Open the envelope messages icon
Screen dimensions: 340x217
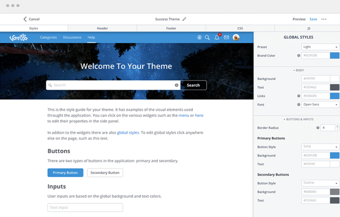[x=226, y=37]
